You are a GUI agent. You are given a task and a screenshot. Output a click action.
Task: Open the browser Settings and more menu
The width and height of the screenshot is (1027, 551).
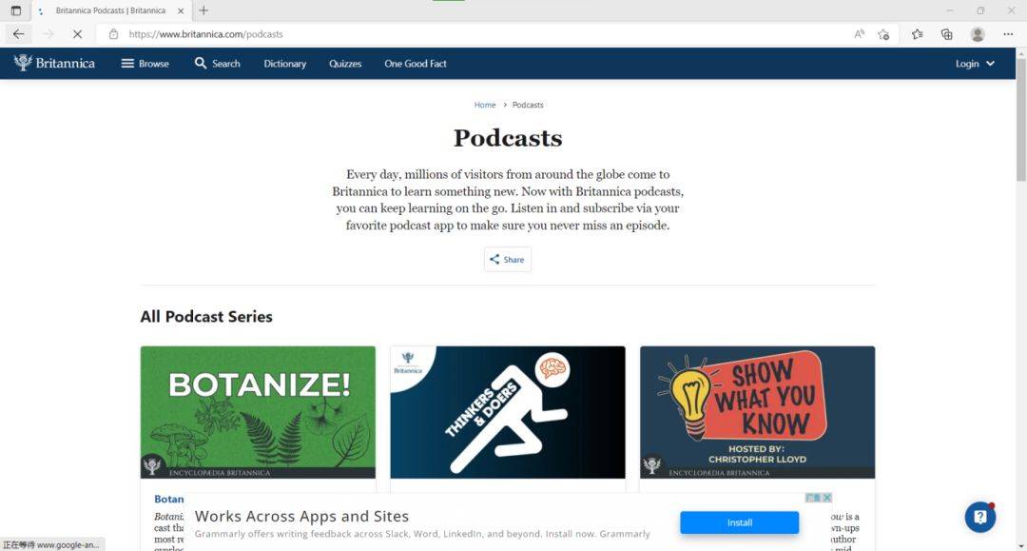click(1008, 34)
